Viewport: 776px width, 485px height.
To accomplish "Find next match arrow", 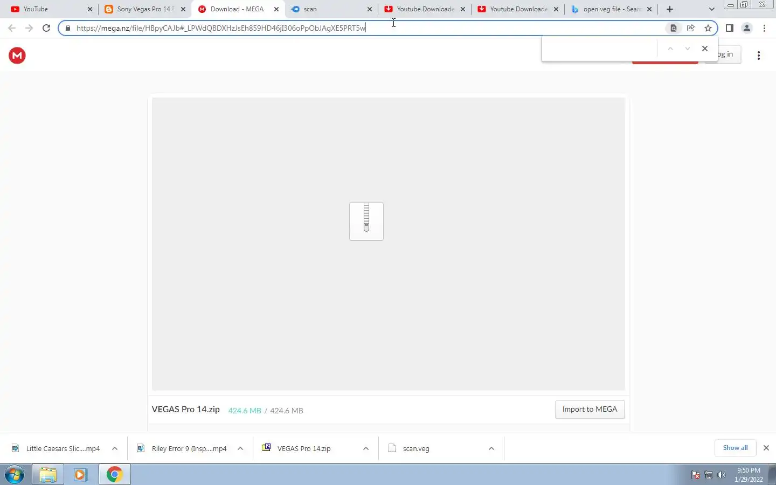I will [688, 48].
